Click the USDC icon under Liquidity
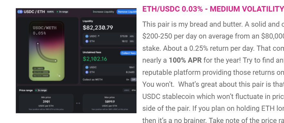Image resolution: width=284 pixels, height=123 pixels. 87,36
